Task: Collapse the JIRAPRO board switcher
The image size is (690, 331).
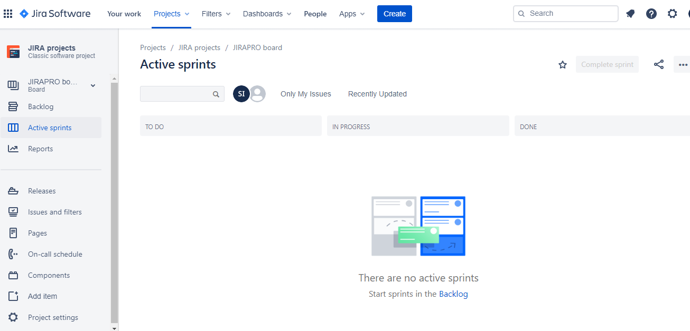Action: click(92, 84)
